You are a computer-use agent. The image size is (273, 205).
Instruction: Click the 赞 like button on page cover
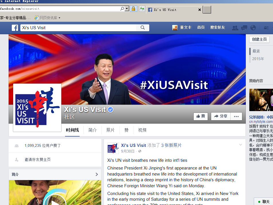click(201, 116)
